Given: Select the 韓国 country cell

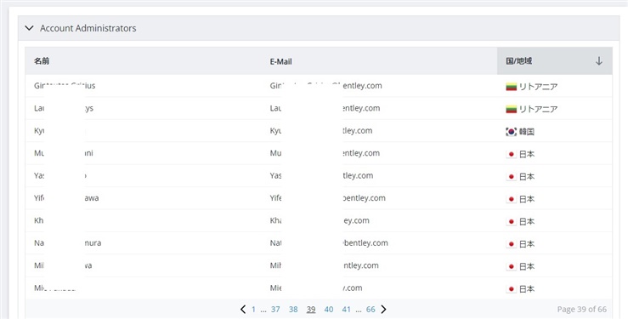Looking at the screenshot, I should click(554, 131).
